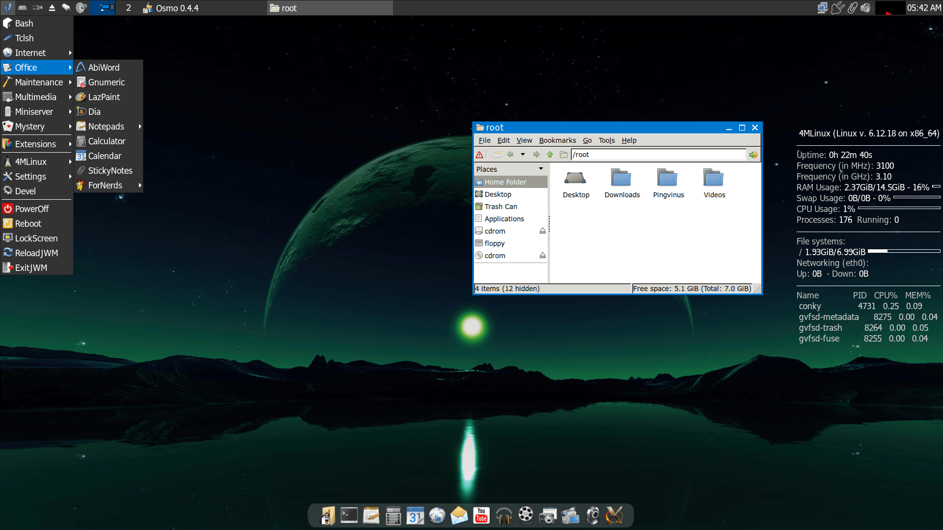The height and width of the screenshot is (530, 943).
Task: Open Dia from the Office menu
Action: point(109,111)
